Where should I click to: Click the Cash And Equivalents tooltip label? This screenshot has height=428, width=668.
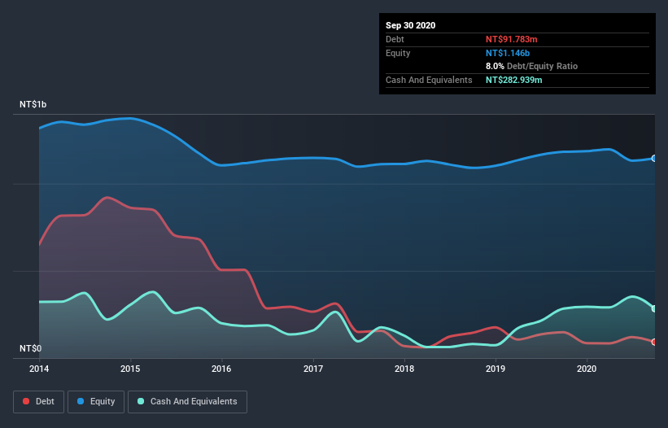coord(429,80)
